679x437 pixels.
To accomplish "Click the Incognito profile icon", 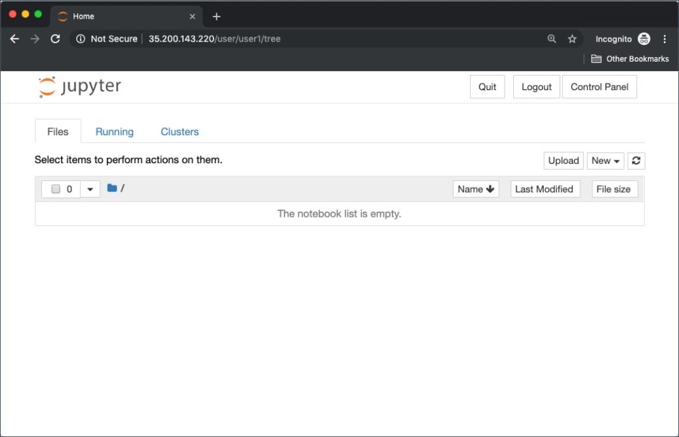I will [644, 39].
